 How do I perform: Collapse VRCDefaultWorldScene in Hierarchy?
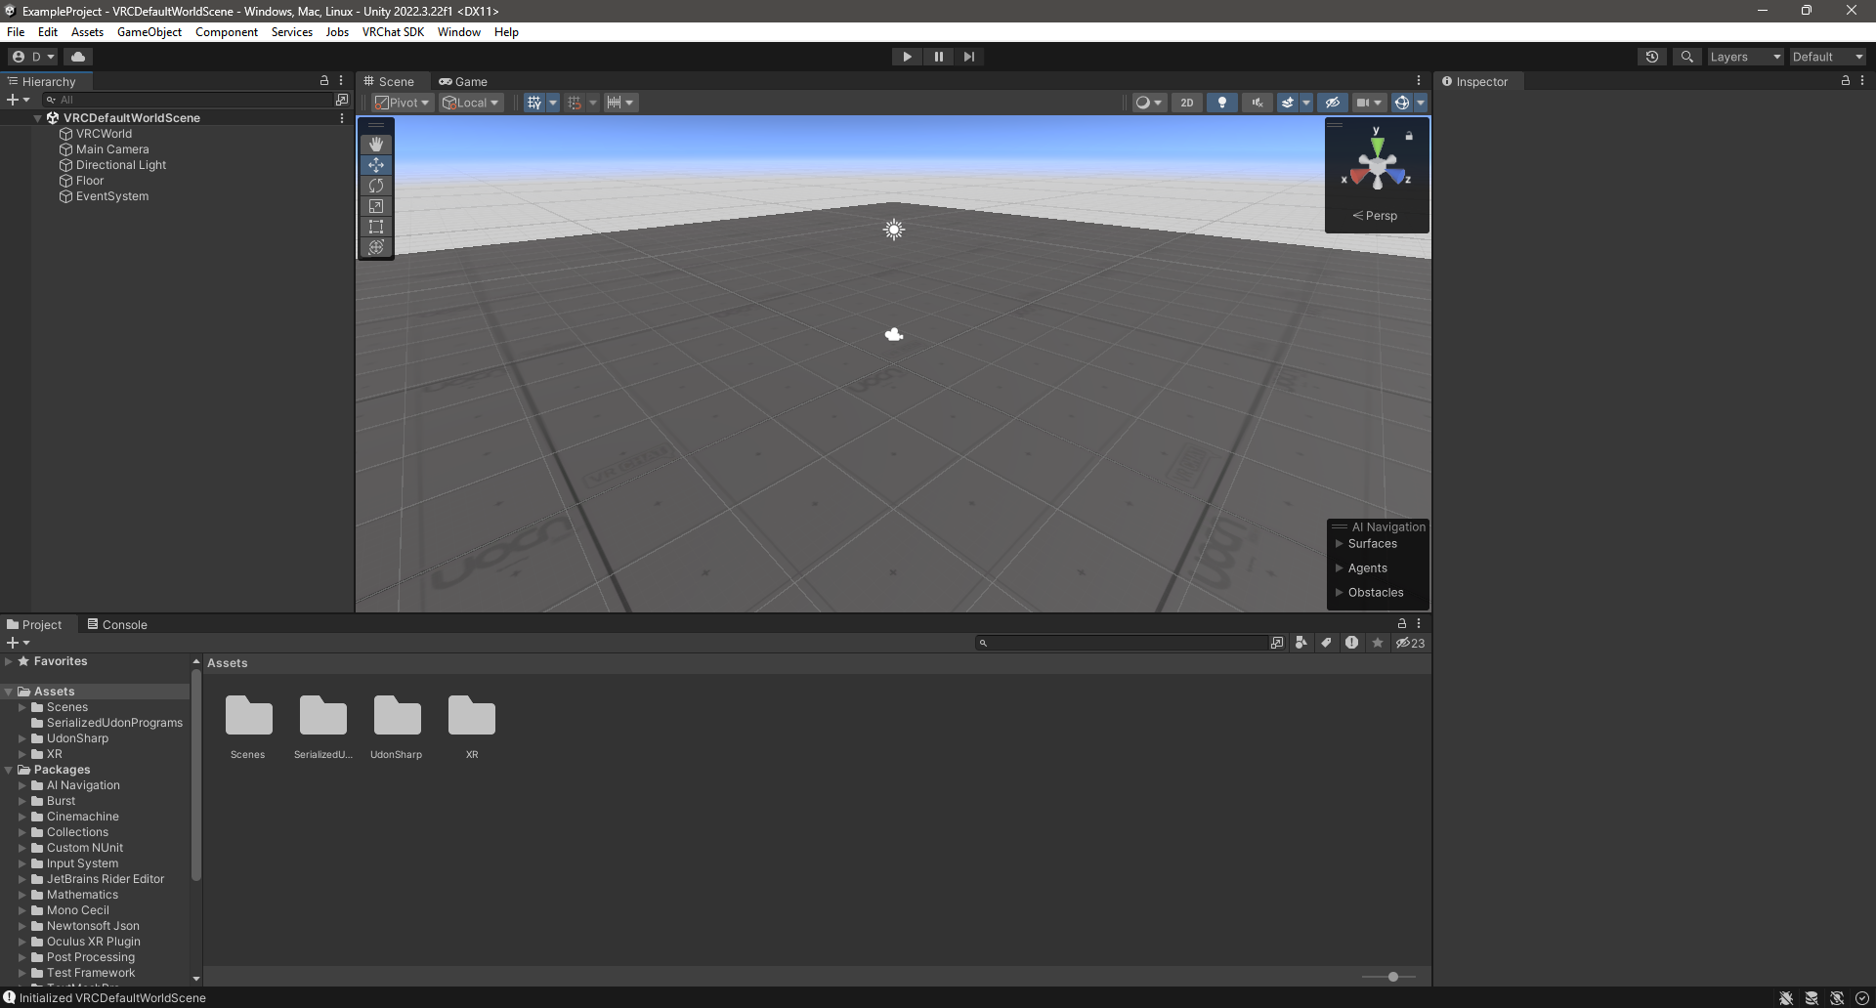[38, 118]
